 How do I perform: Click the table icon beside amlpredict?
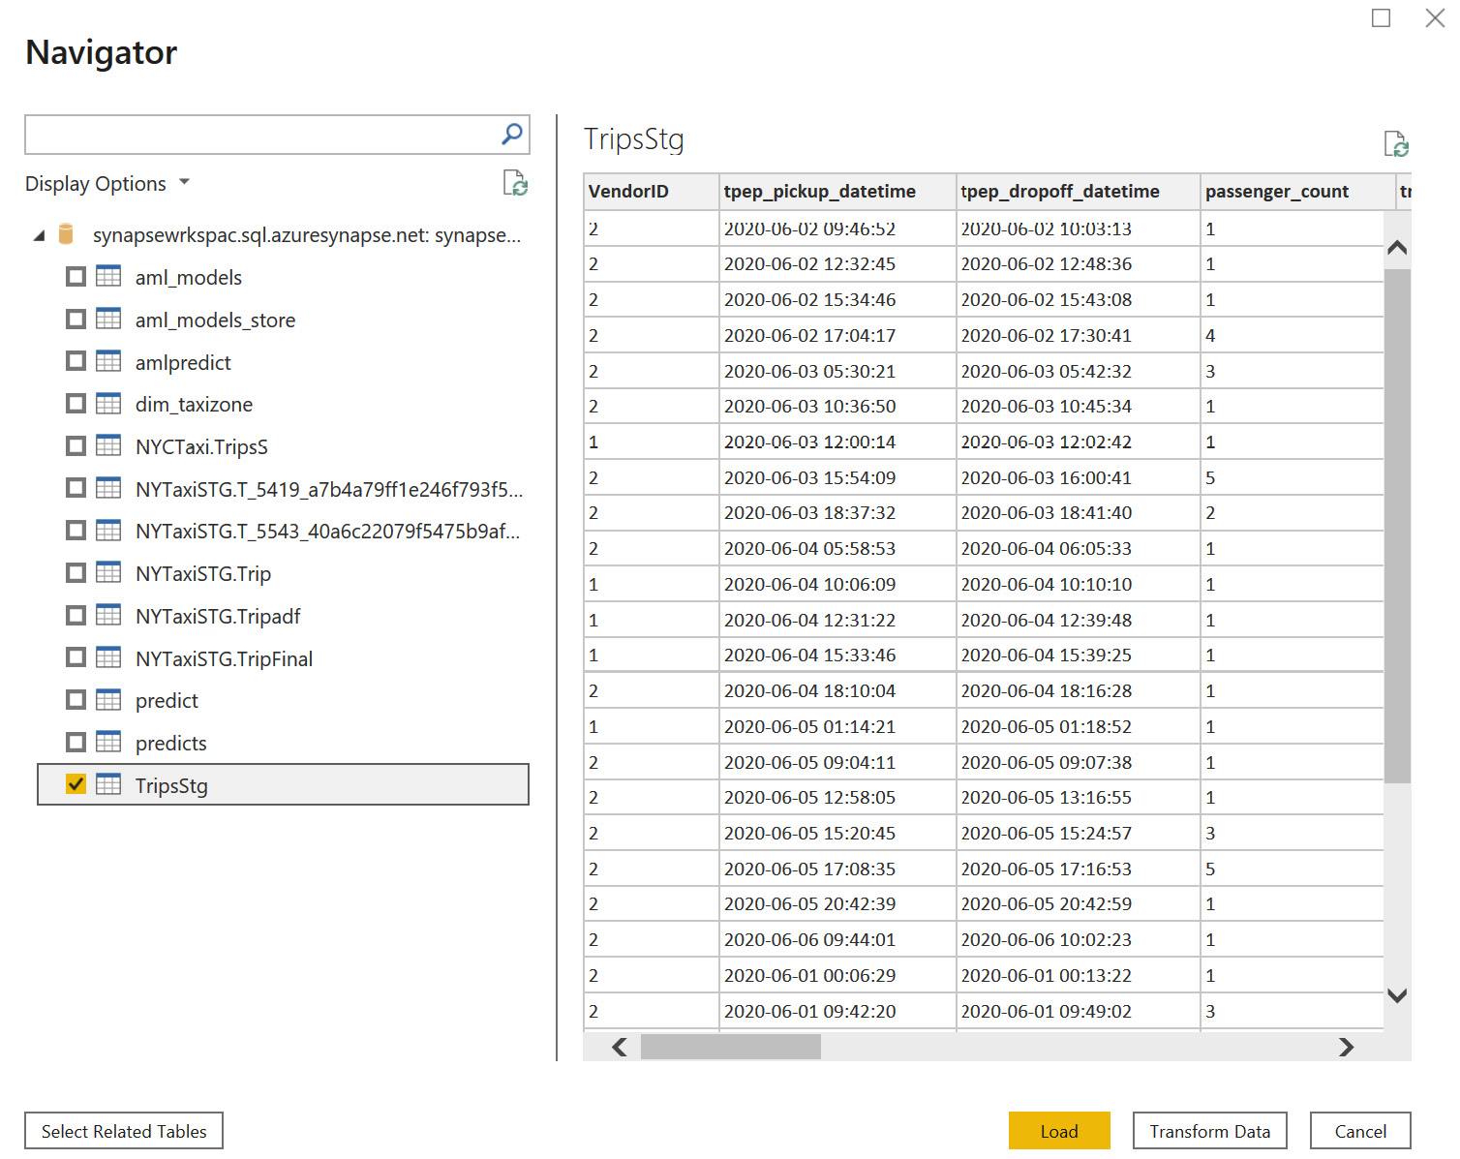coord(108,361)
